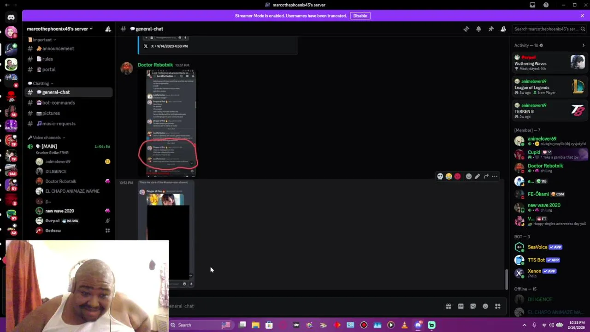The image size is (590, 332).
Task: Select the TTS Bot
Action: 550,260
